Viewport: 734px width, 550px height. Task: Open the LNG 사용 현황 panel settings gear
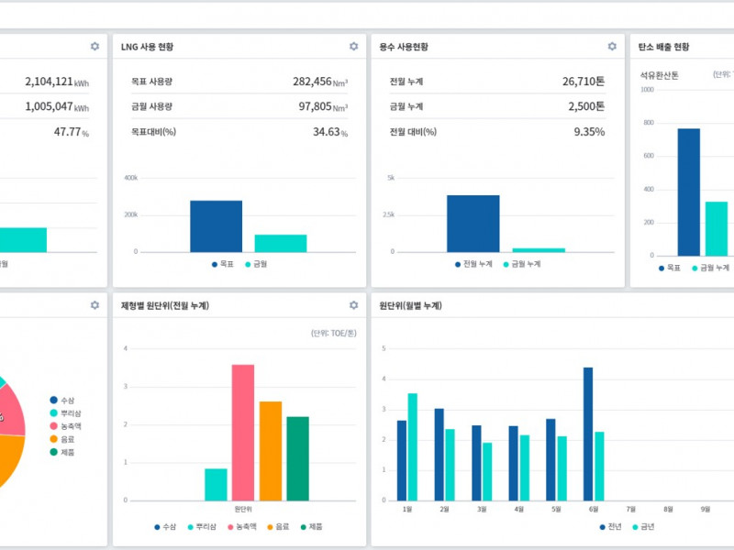click(x=353, y=47)
